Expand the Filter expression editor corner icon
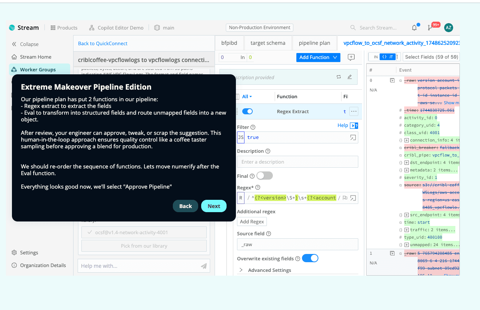 (x=353, y=137)
